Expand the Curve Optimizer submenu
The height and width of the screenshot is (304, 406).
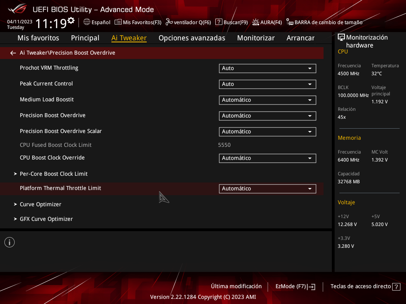pos(40,204)
